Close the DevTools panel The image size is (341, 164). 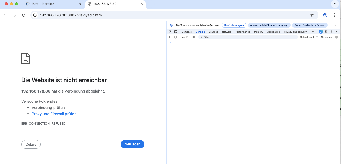[336, 32]
